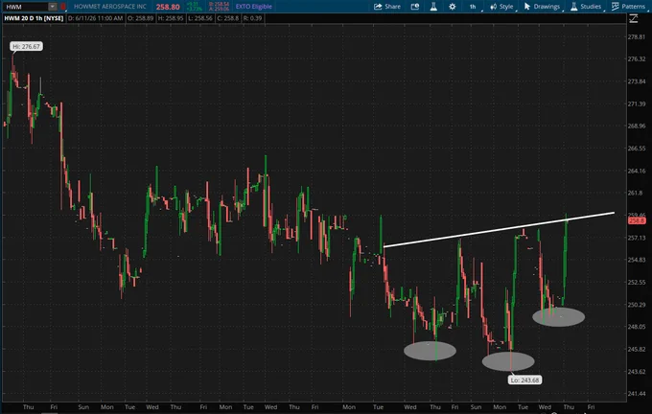Image resolution: width=652 pixels, height=414 pixels.
Task: Open the symbol selector dropdown arrow
Action: point(53,7)
